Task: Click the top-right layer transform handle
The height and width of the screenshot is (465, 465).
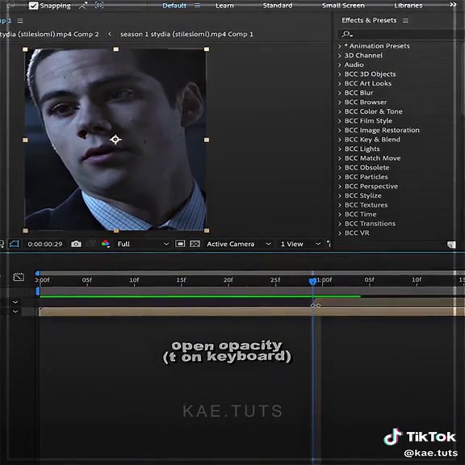Action: pos(207,49)
